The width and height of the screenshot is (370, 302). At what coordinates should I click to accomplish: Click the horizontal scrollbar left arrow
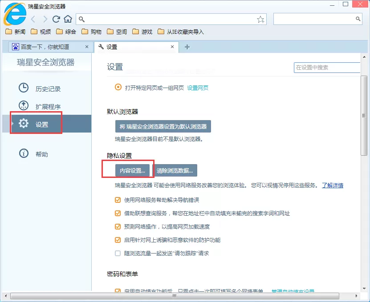pyautogui.click(x=6, y=296)
